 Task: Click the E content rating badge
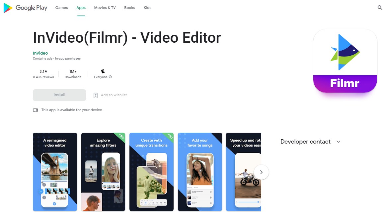[x=103, y=71]
